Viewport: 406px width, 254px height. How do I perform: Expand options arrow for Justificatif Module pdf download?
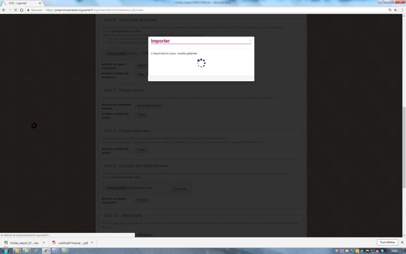[x=92, y=243]
